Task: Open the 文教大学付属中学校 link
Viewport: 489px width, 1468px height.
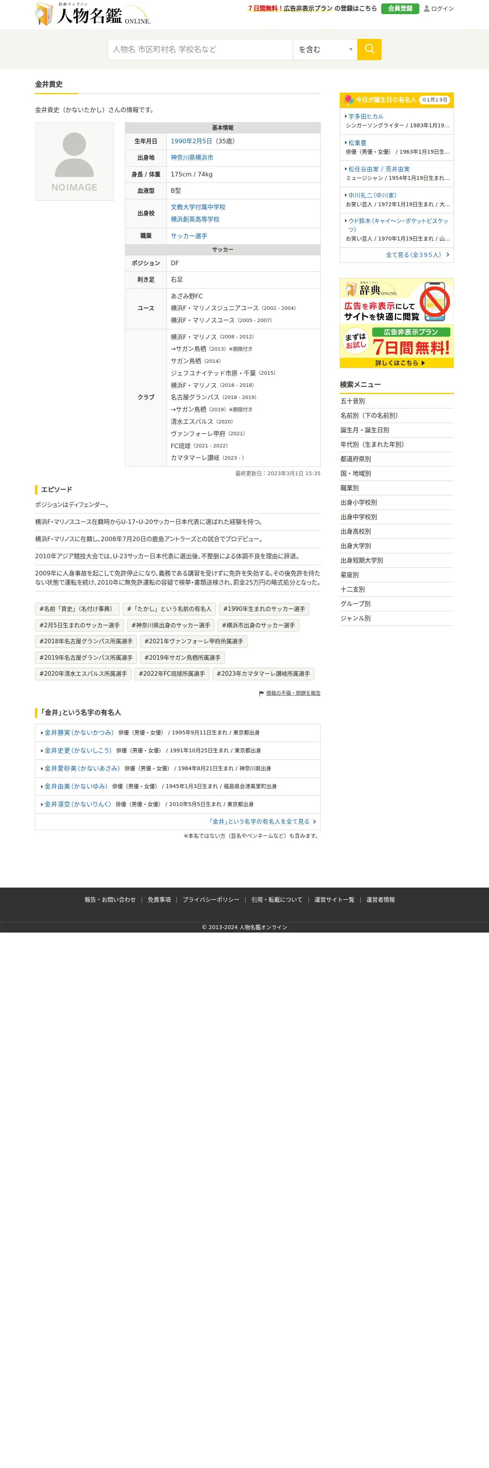Action: point(198,207)
